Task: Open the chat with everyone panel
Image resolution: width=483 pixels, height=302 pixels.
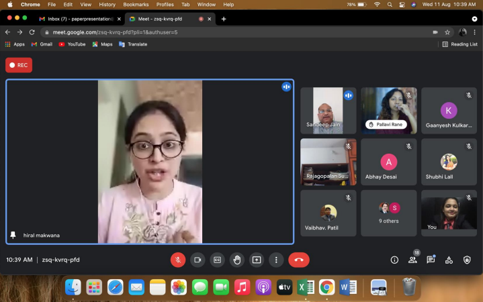Action: pyautogui.click(x=431, y=260)
